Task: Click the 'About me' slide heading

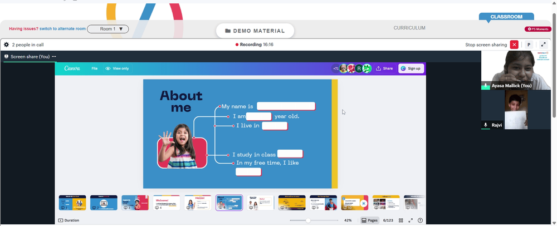Action: (181, 101)
